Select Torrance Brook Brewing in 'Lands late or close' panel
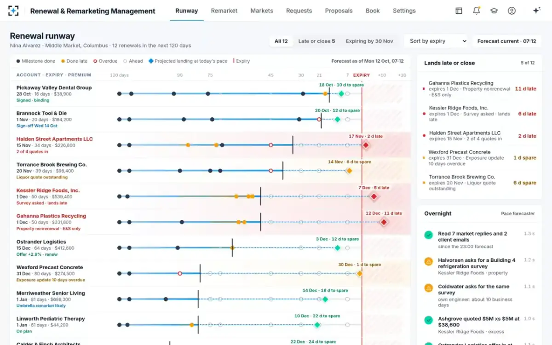Viewport: 552px width, 345px height. point(479,183)
